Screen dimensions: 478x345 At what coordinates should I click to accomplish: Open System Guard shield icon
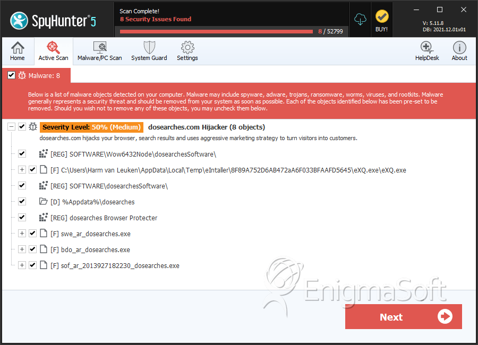(149, 47)
